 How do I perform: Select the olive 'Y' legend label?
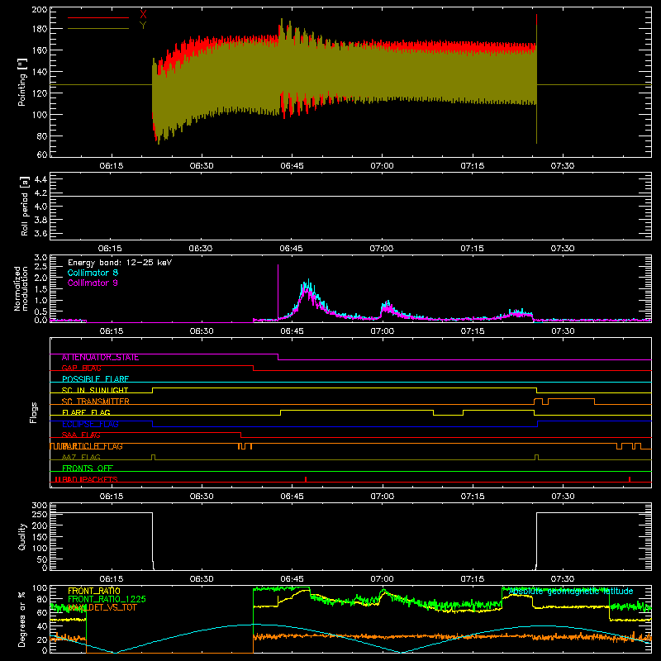pos(143,26)
